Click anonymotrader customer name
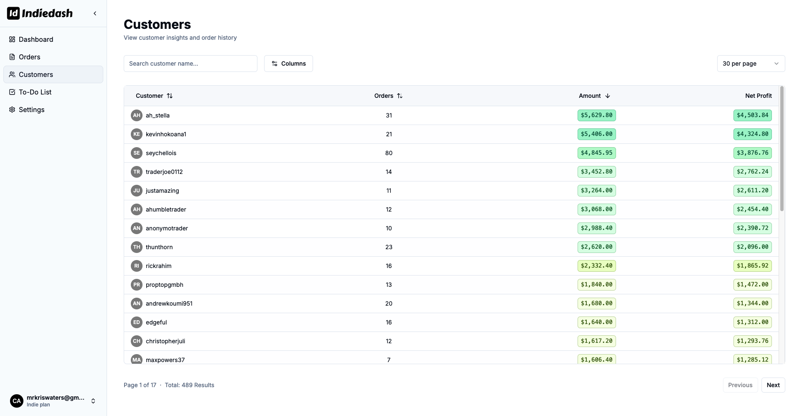Image resolution: width=802 pixels, height=416 pixels. (x=167, y=228)
